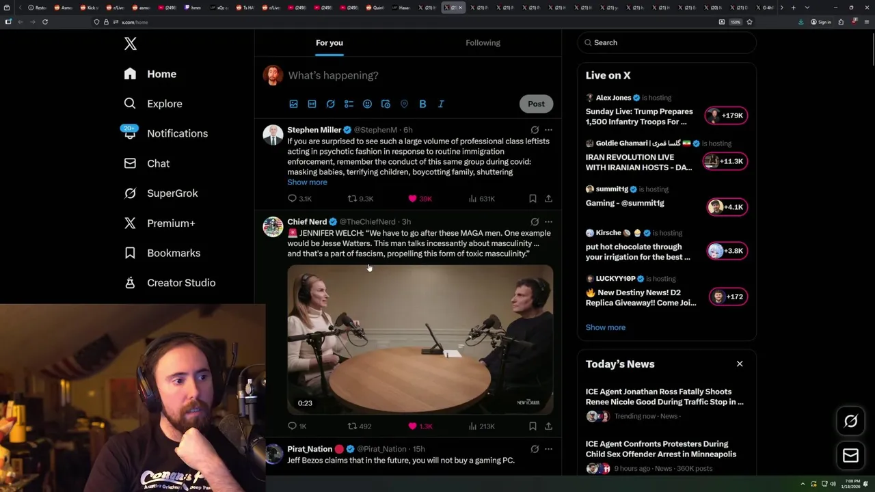The height and width of the screenshot is (492, 875).
Task: Open Grok enhance icon in composer
Action: (330, 104)
